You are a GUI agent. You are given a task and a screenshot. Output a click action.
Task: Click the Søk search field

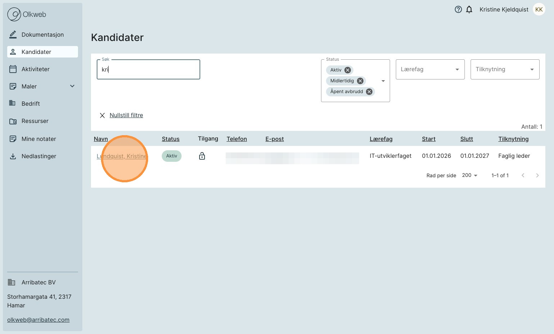pos(148,69)
